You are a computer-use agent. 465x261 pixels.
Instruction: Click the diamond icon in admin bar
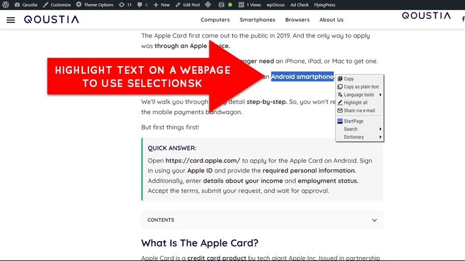tap(208, 5)
